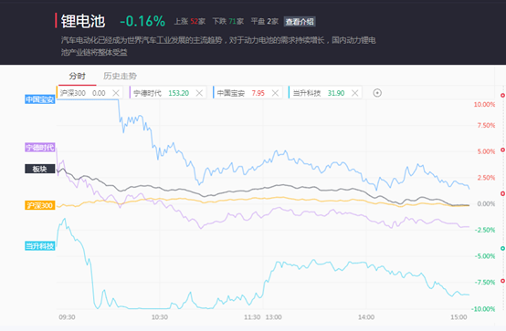
Task: Select the 中国宝安 blue line label
Action: (40, 99)
